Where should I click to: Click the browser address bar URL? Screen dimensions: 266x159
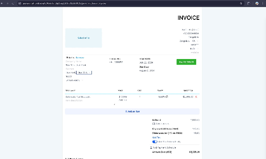[65, 3]
